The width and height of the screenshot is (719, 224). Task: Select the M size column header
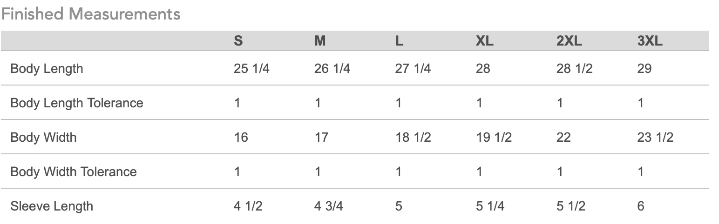tap(320, 41)
